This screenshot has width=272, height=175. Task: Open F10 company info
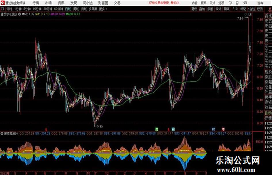point(235,9)
